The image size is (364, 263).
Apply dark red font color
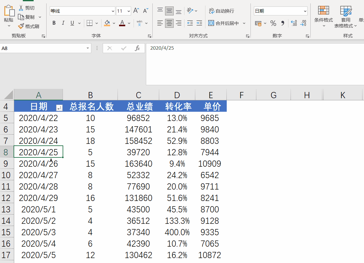pyautogui.click(x=122, y=23)
